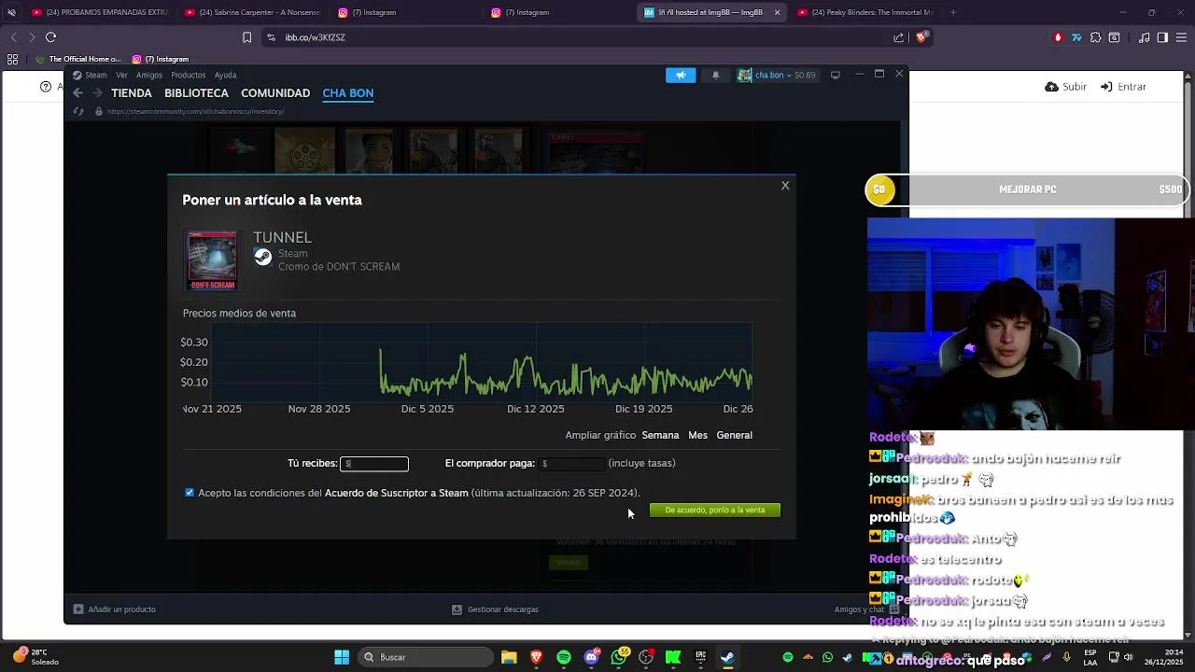Click Steam's blue announcements megaphone icon

[681, 76]
